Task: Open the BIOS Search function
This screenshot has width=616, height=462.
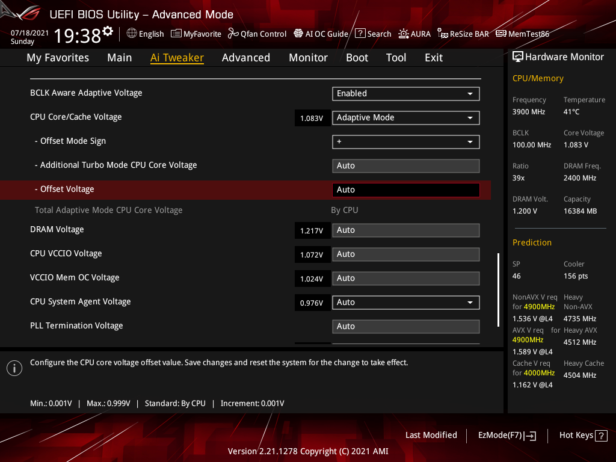Action: [x=373, y=34]
